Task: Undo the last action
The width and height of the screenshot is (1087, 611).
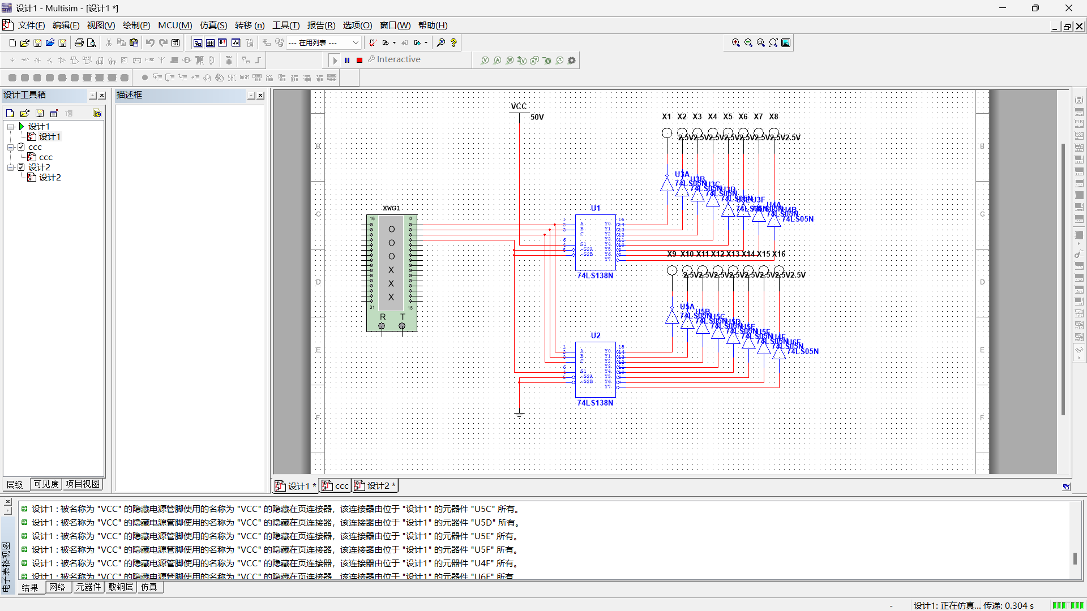Action: pyautogui.click(x=150, y=43)
